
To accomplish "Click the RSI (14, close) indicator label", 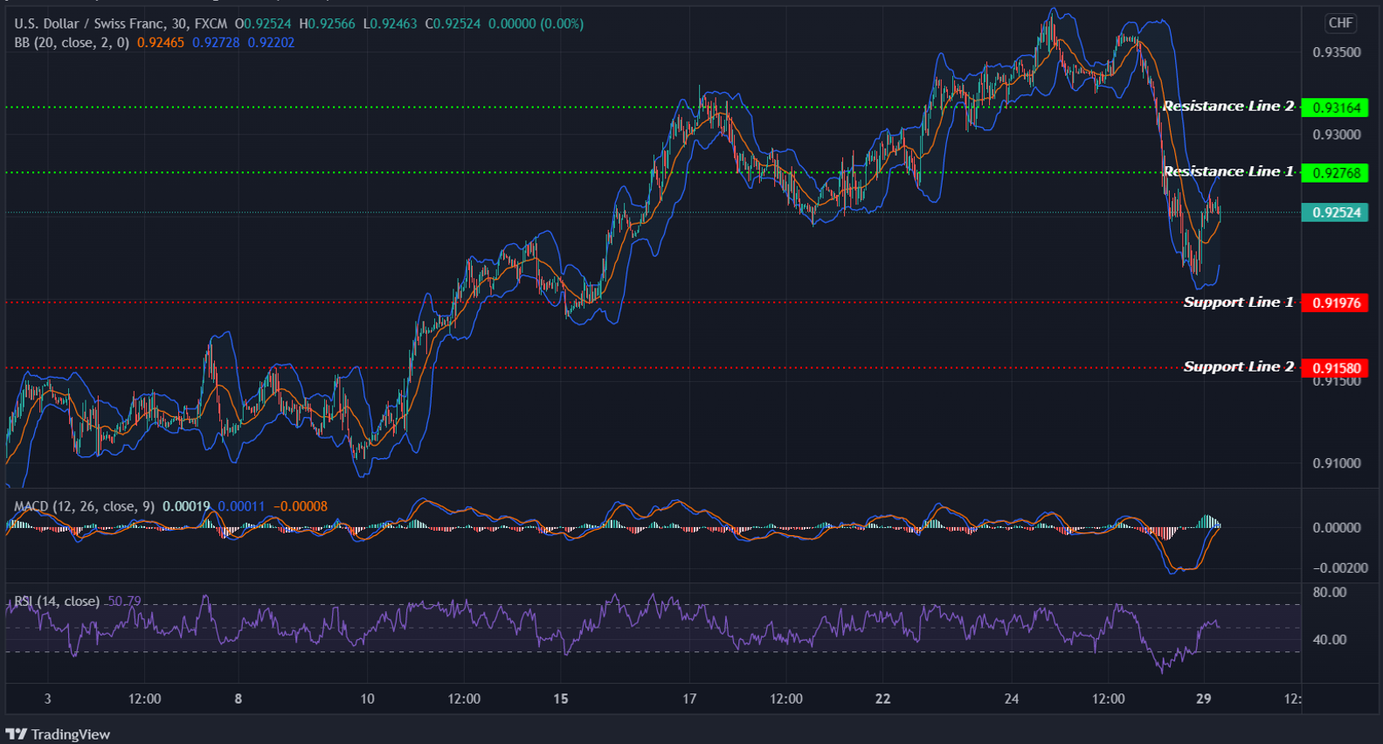I will click(x=57, y=601).
